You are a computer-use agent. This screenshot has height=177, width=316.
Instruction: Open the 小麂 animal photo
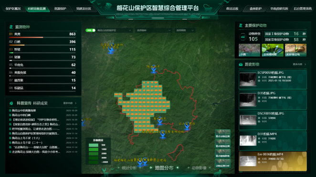[x=249, y=50]
